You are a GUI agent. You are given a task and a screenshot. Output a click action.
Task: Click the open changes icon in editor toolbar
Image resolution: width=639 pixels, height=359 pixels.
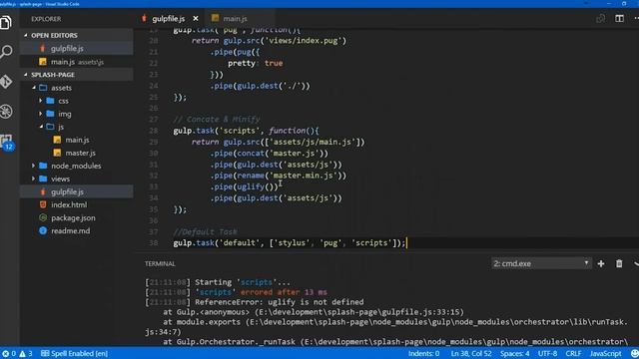click(600, 19)
